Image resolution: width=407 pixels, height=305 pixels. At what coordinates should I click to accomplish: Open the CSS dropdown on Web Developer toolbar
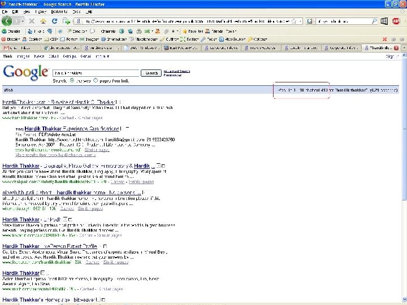point(51,39)
